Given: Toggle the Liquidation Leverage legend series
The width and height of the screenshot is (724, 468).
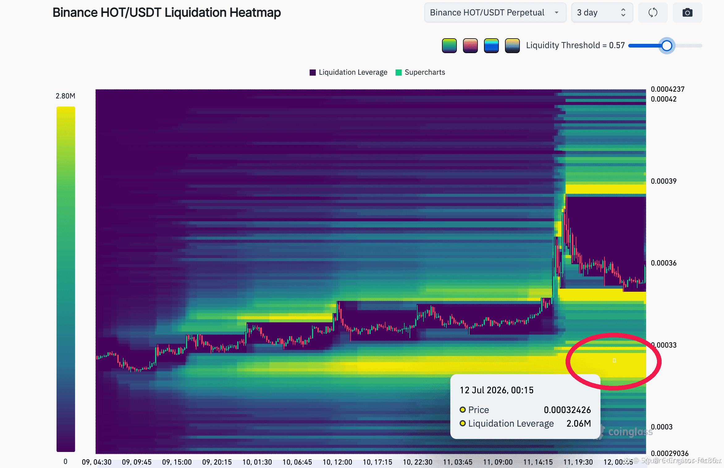Looking at the screenshot, I should [348, 72].
